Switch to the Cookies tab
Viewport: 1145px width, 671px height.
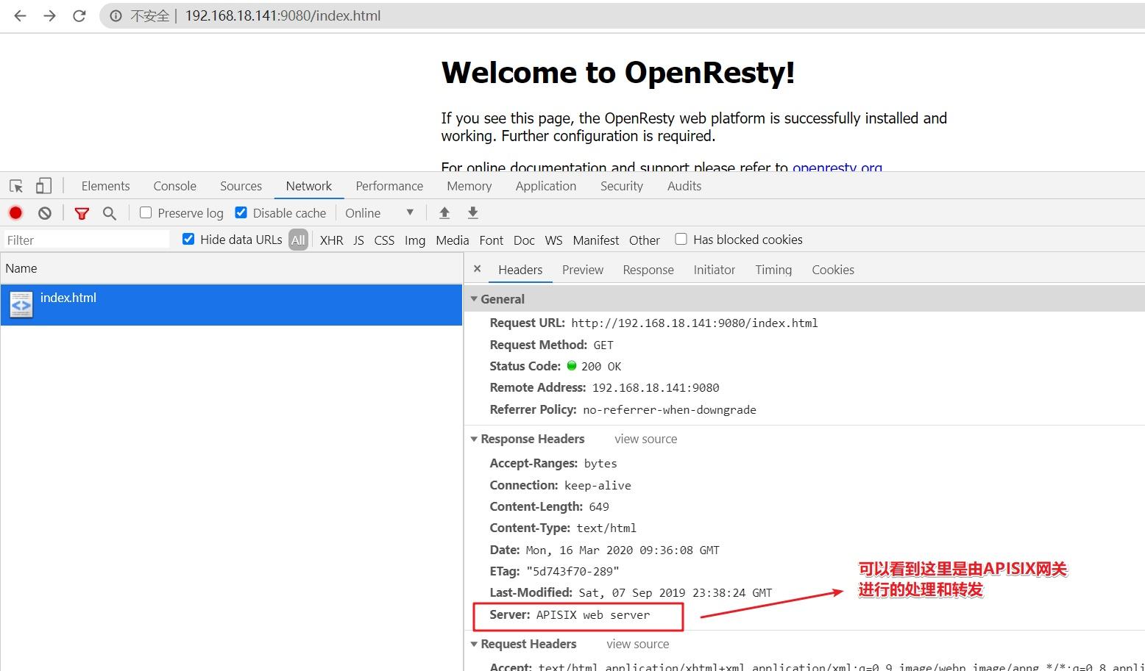click(x=833, y=270)
